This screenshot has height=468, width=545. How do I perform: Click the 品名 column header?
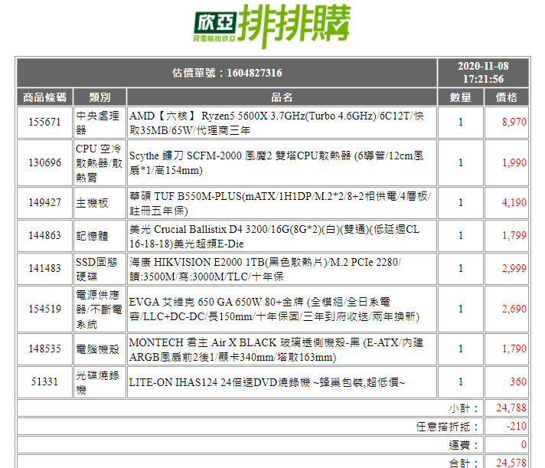click(x=282, y=97)
